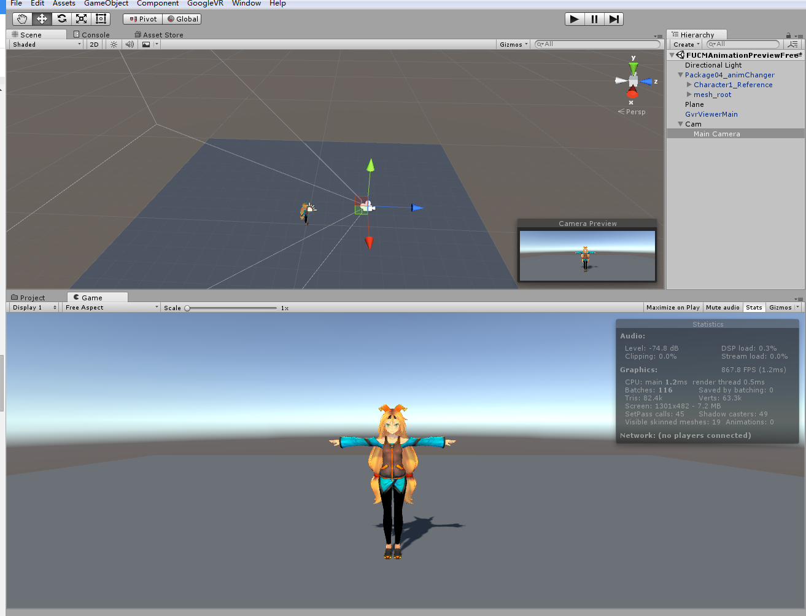This screenshot has height=616, width=806.
Task: Toggle scene effects image icon
Action: pos(146,44)
